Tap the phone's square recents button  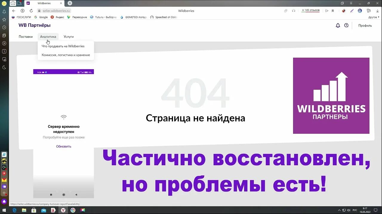pos(51,195)
